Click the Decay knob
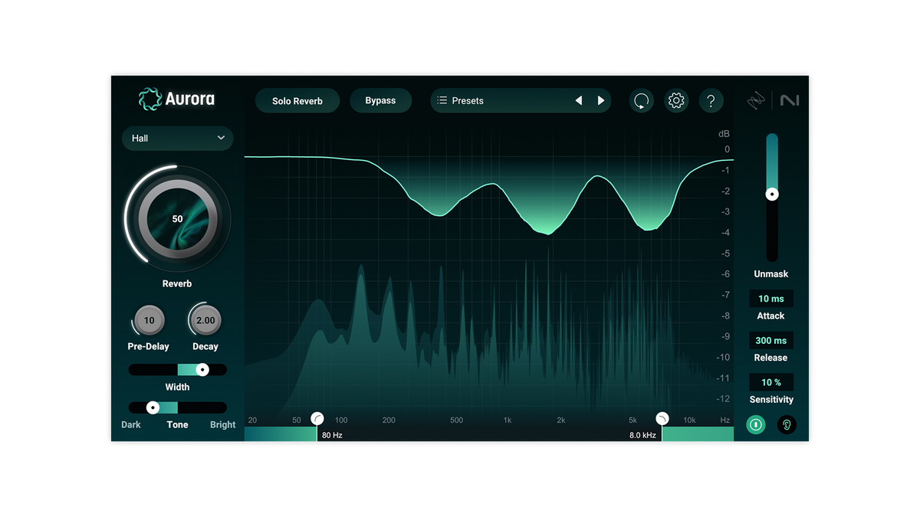920x517 pixels. [205, 320]
